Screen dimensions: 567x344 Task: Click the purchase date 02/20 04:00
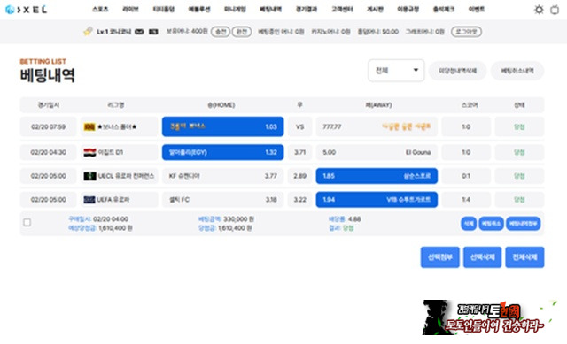tap(110, 219)
